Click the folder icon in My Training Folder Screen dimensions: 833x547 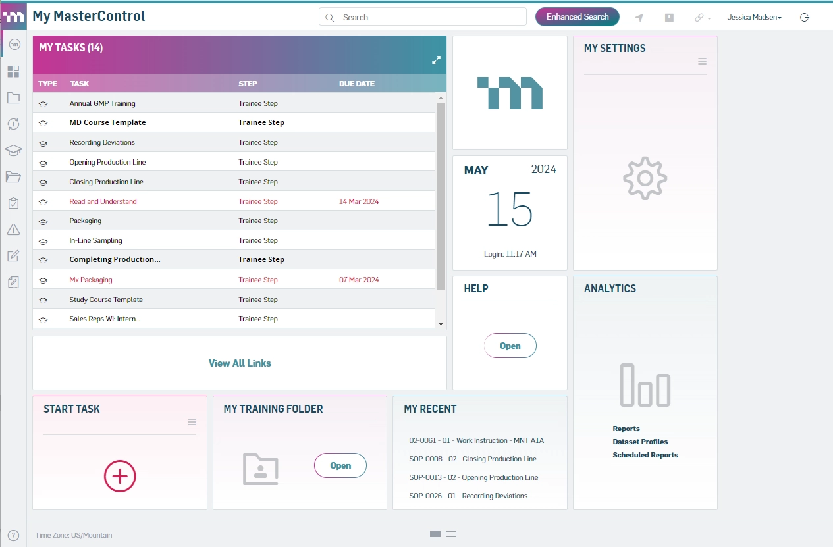tap(261, 469)
